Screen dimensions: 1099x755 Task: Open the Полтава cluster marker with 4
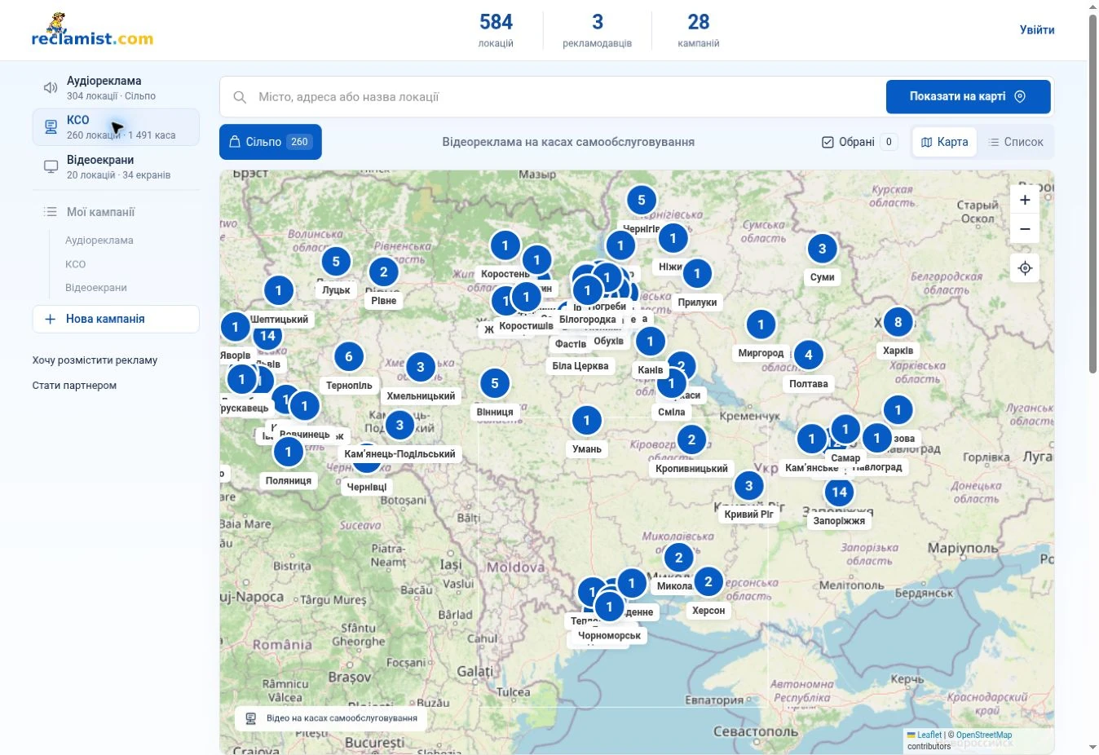[808, 355]
